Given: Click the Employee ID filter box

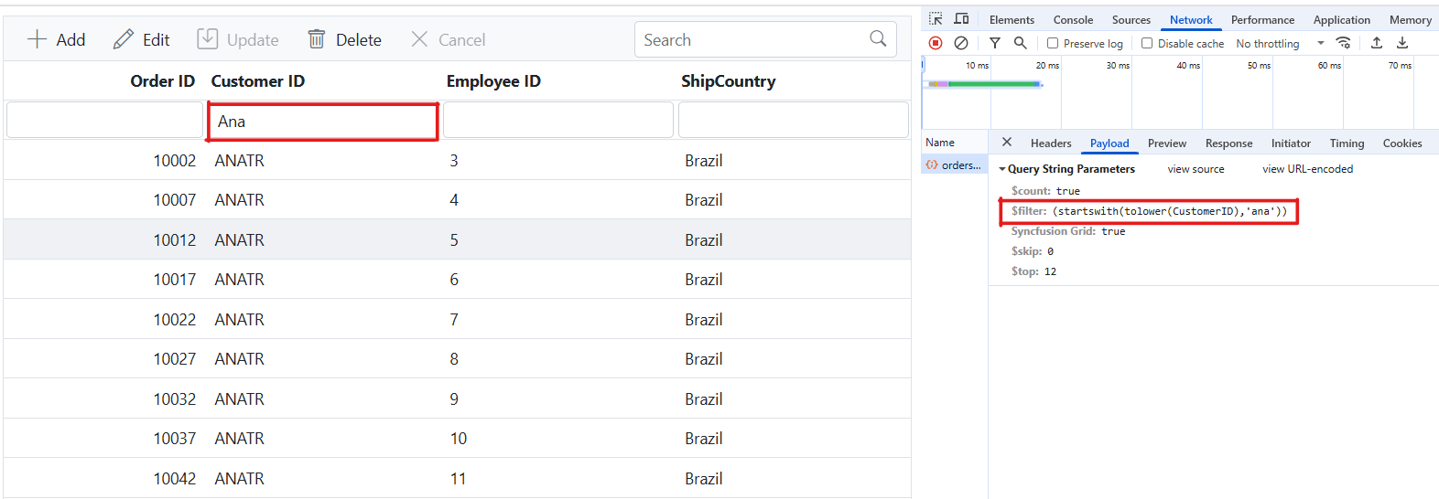Looking at the screenshot, I should click(558, 121).
